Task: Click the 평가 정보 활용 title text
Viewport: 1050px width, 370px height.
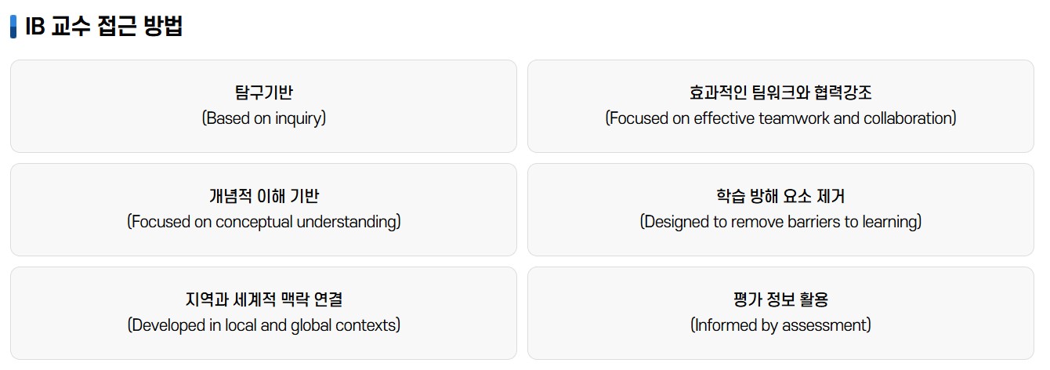Action: click(780, 299)
